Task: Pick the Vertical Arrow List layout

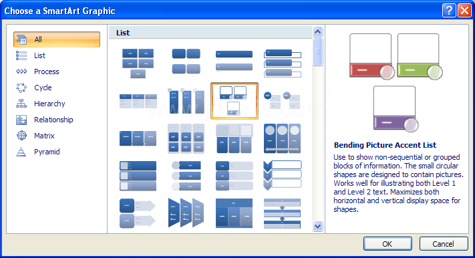Action: [x=138, y=213]
